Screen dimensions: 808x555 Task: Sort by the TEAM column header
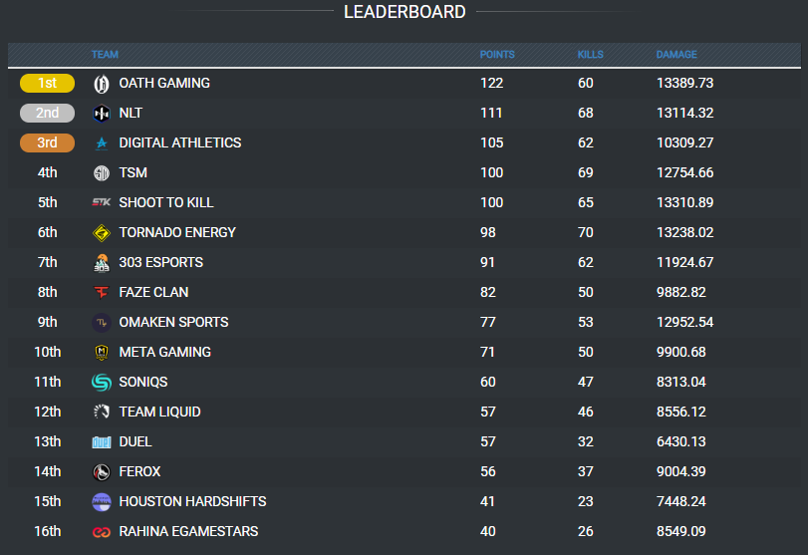tap(106, 55)
